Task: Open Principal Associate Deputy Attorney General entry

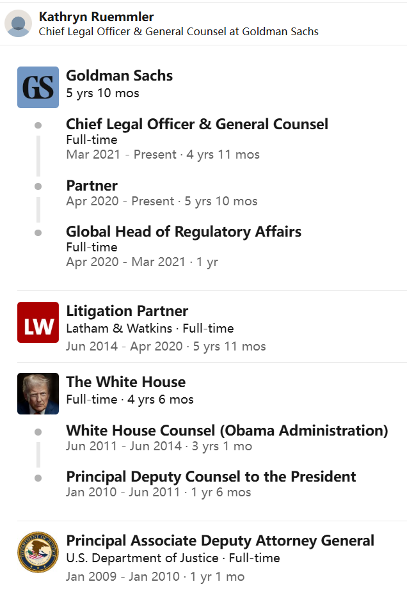Action: coord(220,540)
